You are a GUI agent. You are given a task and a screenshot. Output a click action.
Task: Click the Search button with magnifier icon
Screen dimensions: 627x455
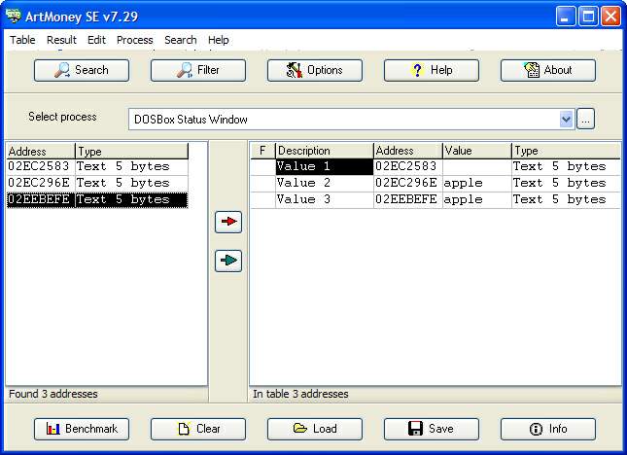tap(82, 70)
